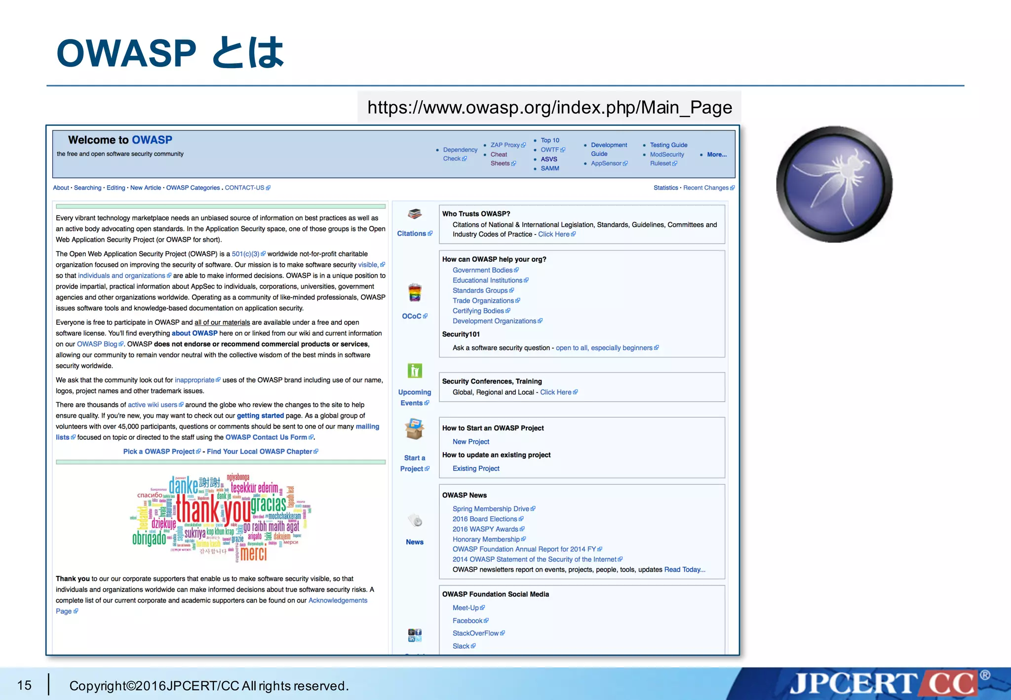Screen dimensions: 1011x700
Task: Open ZAP Proxy link
Action: click(x=505, y=145)
